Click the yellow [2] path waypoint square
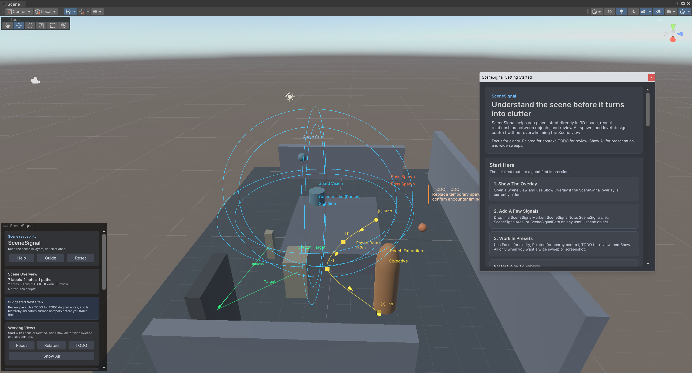Image resolution: width=692 pixels, height=373 pixels. (x=327, y=269)
